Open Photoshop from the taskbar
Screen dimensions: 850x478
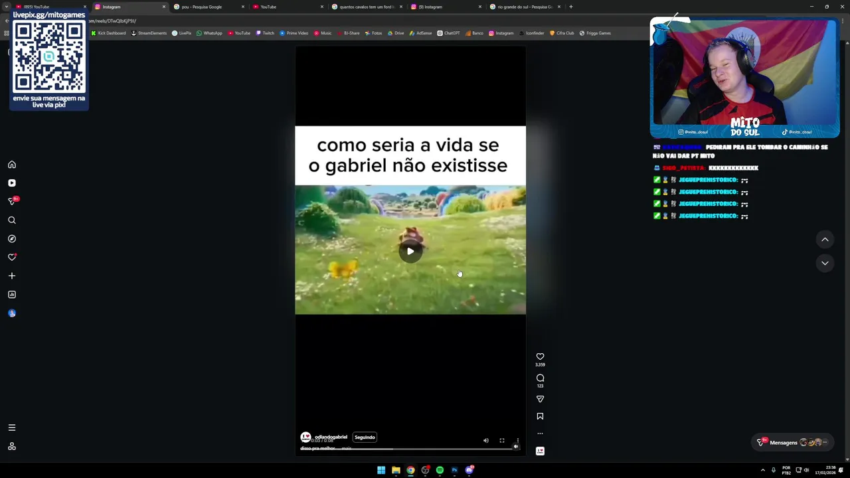[x=454, y=470]
